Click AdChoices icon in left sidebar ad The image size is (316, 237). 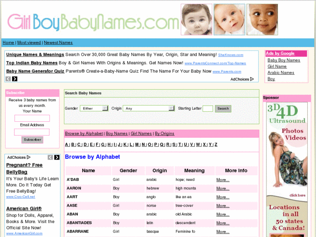tap(29, 157)
